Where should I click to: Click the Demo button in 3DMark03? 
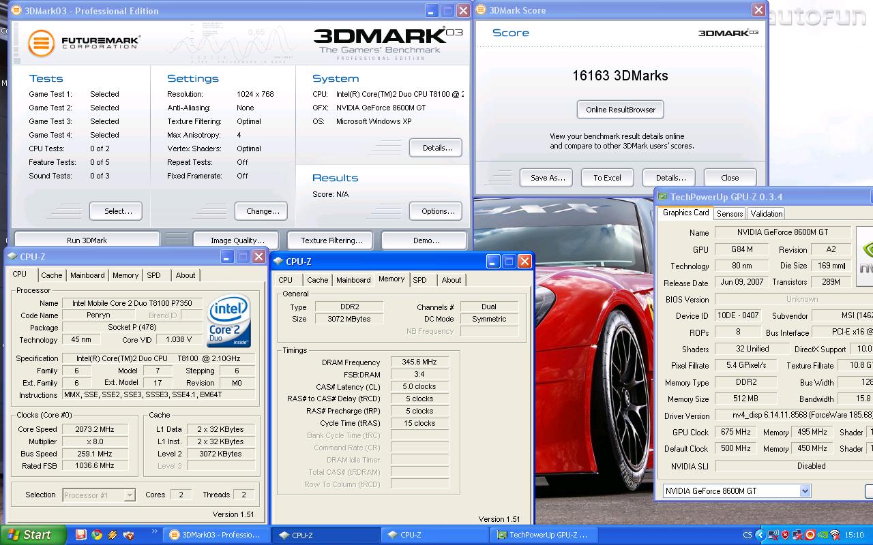click(426, 240)
